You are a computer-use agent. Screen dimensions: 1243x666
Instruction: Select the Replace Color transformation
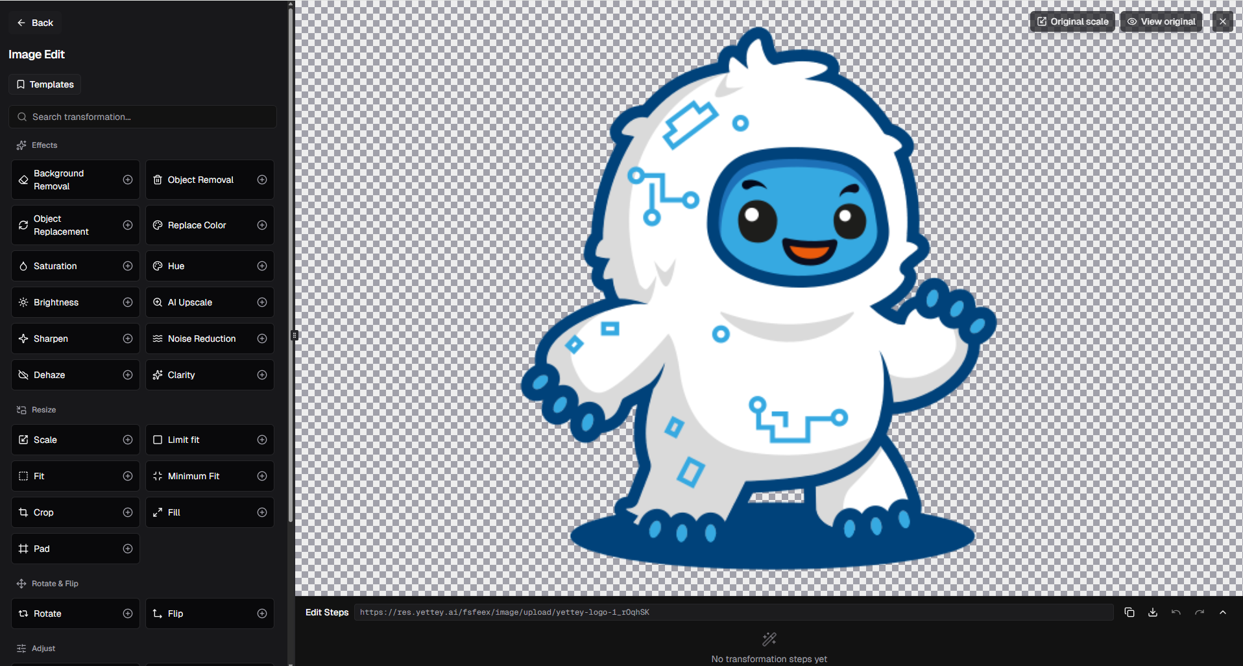tap(197, 225)
